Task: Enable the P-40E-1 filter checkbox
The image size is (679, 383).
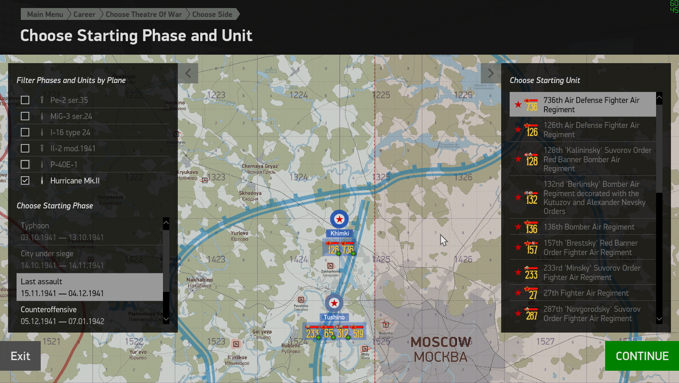Action: [x=25, y=164]
